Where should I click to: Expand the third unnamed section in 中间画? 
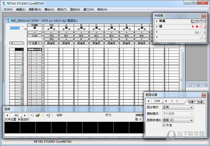tap(157, 32)
